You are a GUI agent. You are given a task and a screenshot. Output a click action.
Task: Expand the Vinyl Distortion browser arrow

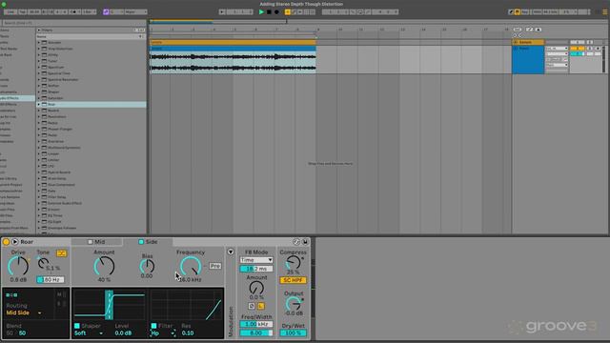(38, 49)
